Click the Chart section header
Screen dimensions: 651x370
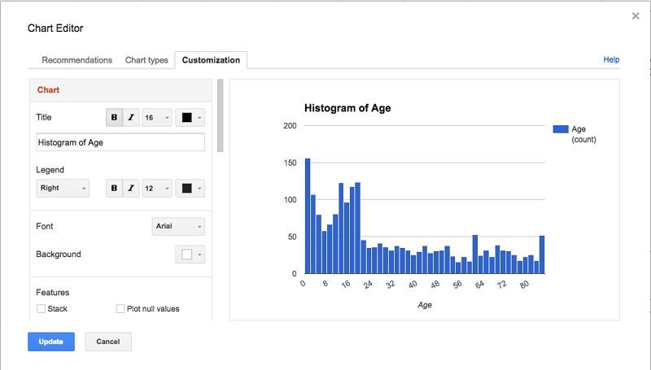(x=120, y=90)
